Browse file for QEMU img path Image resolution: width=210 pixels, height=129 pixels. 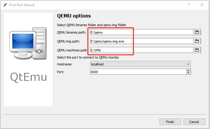click(197, 41)
